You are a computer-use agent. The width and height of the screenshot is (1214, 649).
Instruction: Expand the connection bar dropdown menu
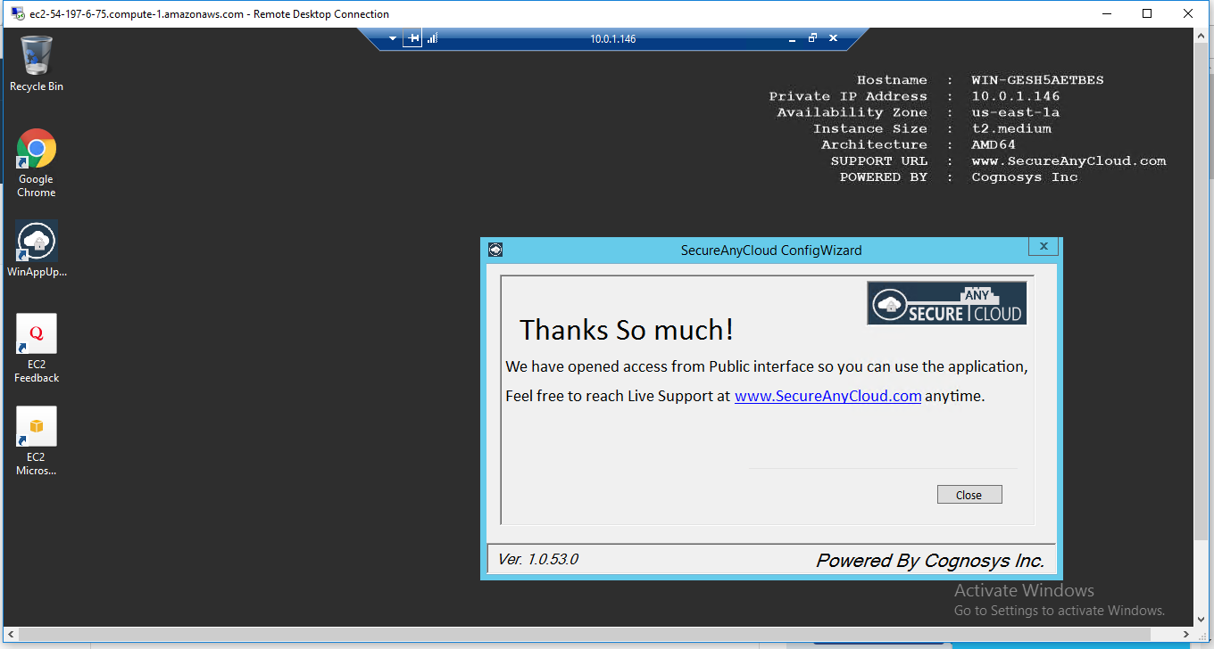(x=392, y=38)
